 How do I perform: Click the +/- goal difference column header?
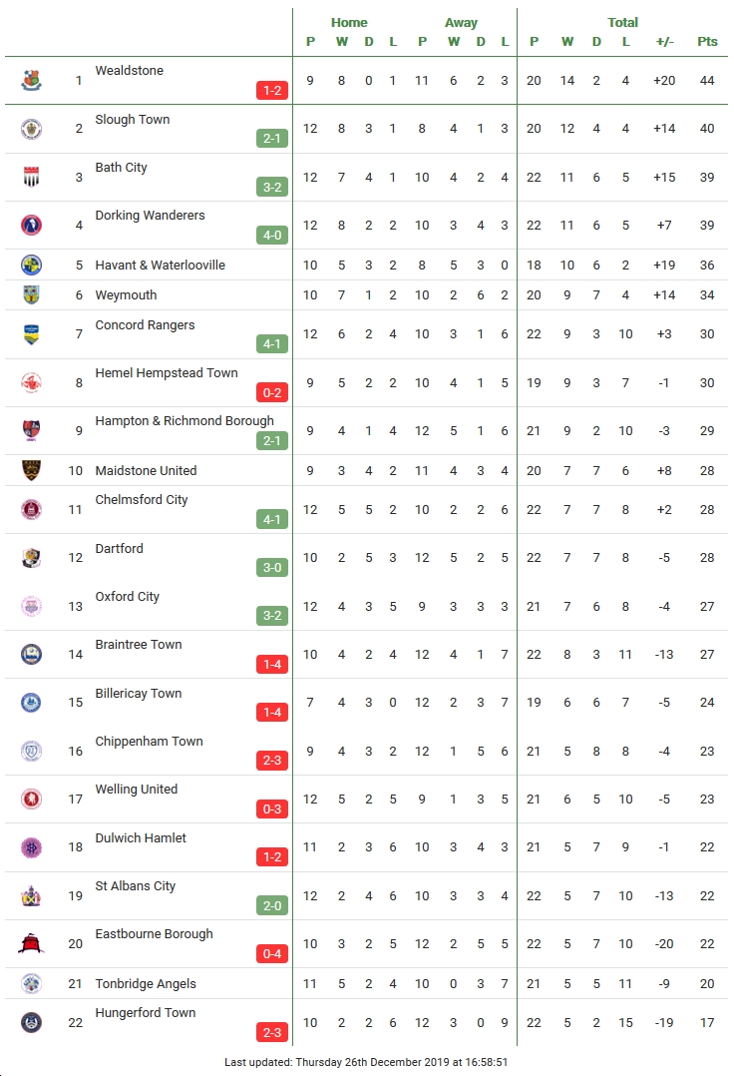(664, 41)
